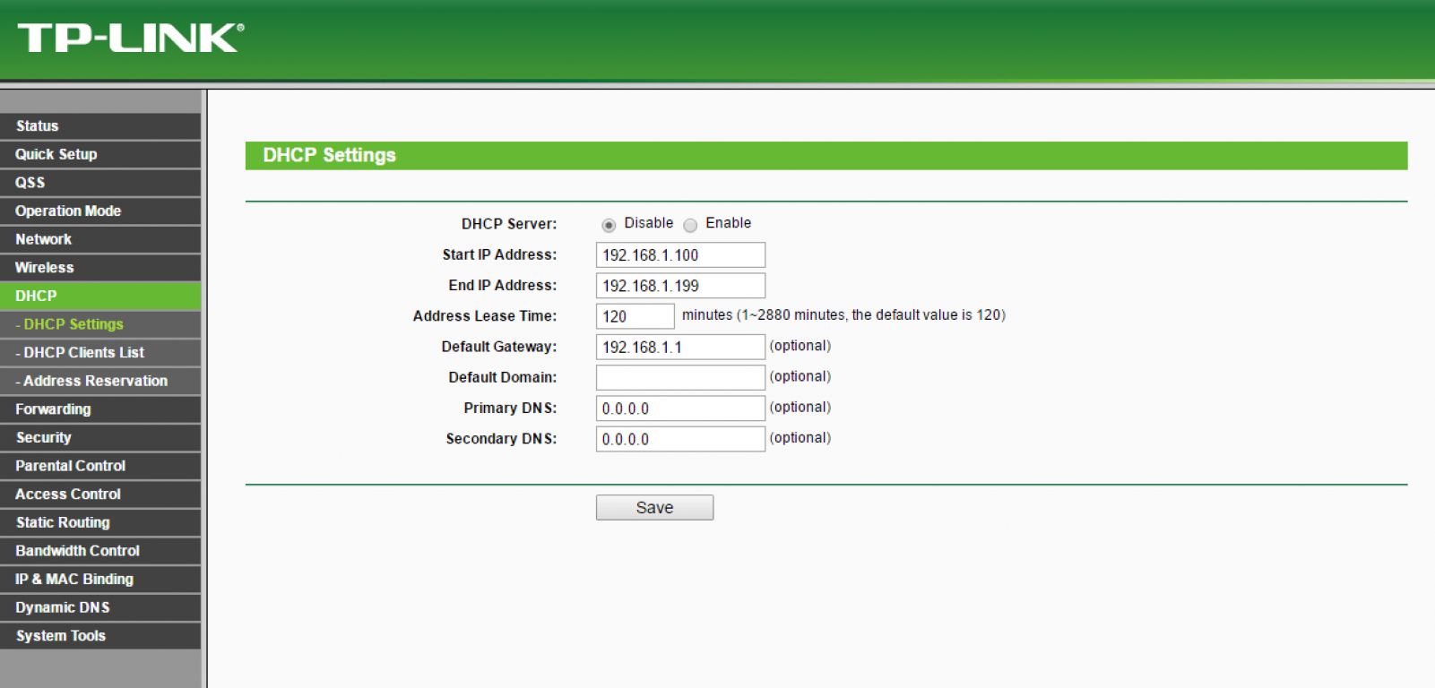Select the Enable DHCP Server radio button
Screen dimensions: 1435x688
point(690,225)
